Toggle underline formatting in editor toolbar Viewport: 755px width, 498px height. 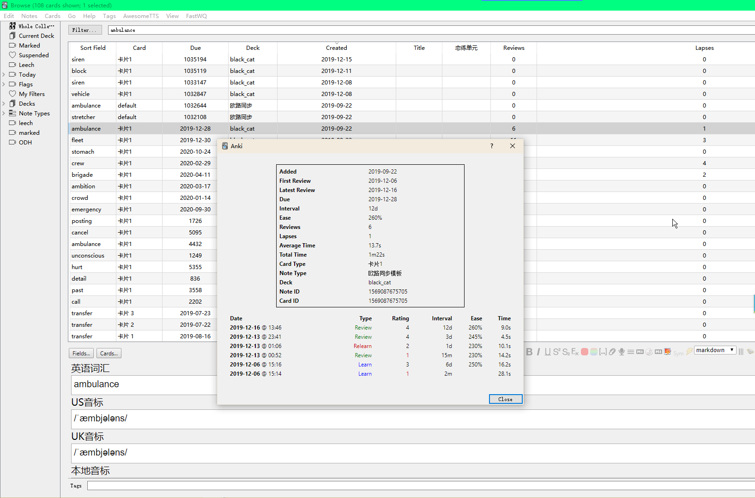tap(547, 352)
